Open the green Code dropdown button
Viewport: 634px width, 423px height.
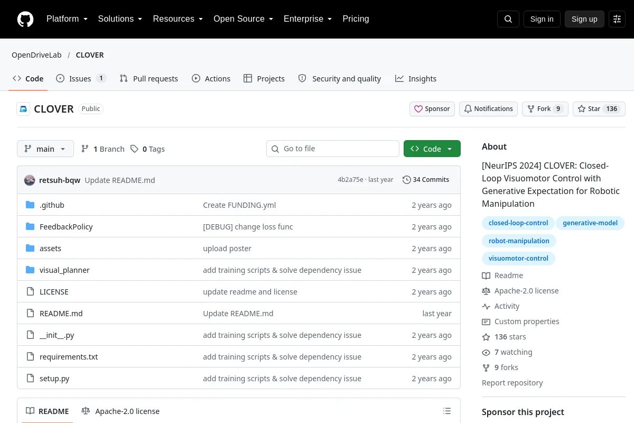(x=432, y=149)
